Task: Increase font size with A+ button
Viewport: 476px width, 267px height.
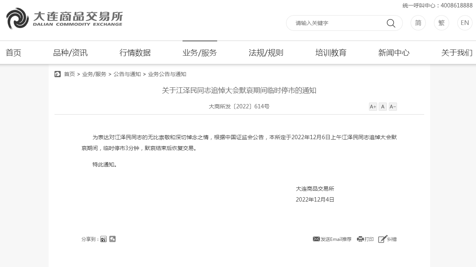Action: pyautogui.click(x=373, y=106)
